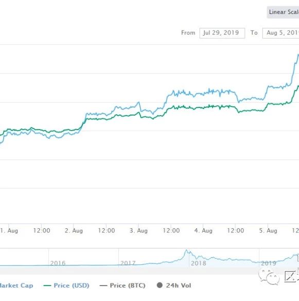This screenshot has width=299, height=301.
Task: Open the From date field Jul 29, 2019
Action: (x=222, y=33)
